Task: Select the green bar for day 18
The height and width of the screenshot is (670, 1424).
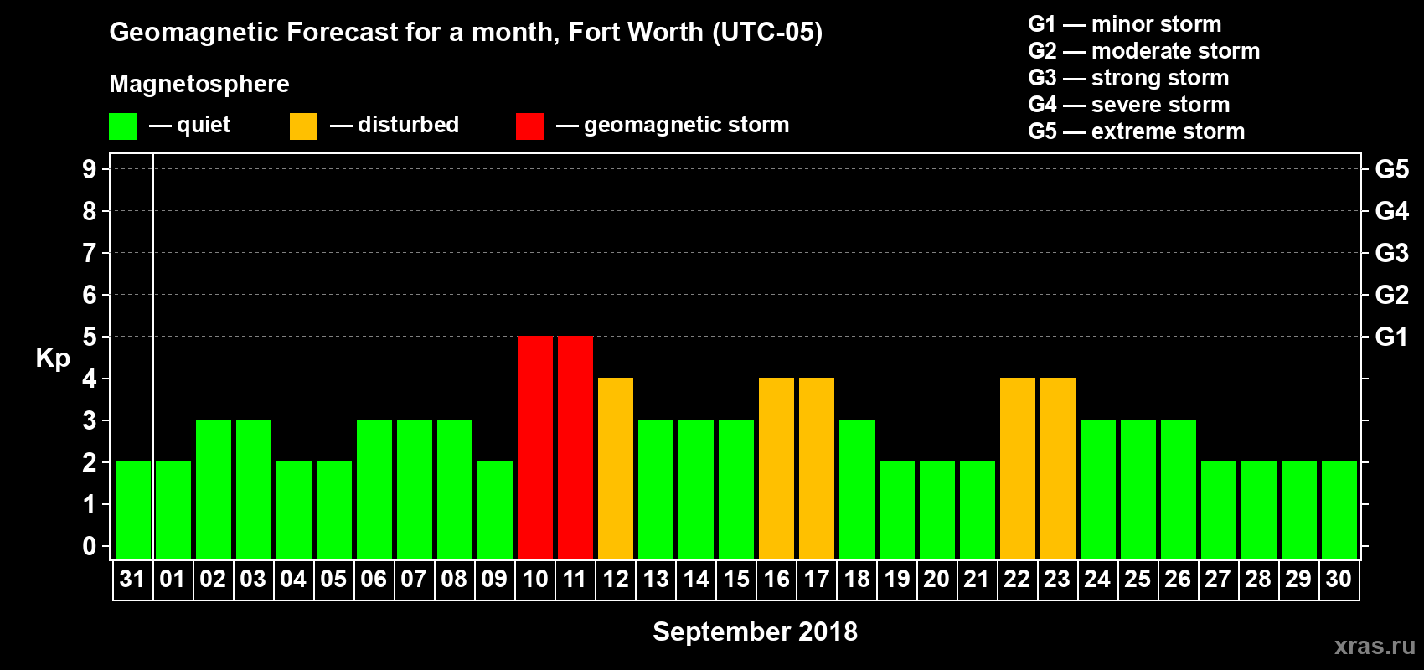Action: [857, 489]
